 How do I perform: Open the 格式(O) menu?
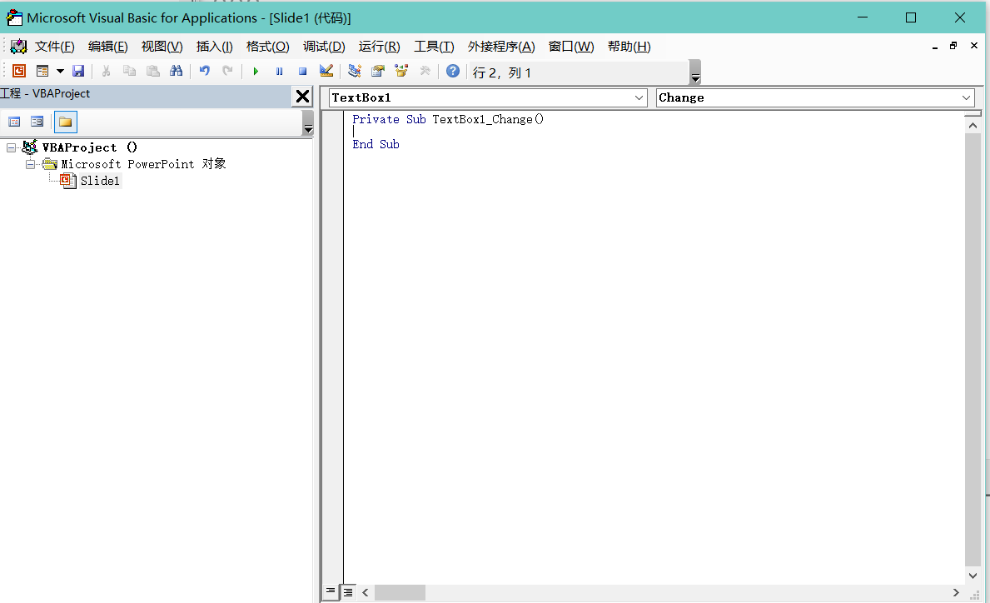(268, 47)
